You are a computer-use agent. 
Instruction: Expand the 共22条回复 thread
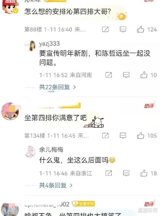[x=57, y=87]
